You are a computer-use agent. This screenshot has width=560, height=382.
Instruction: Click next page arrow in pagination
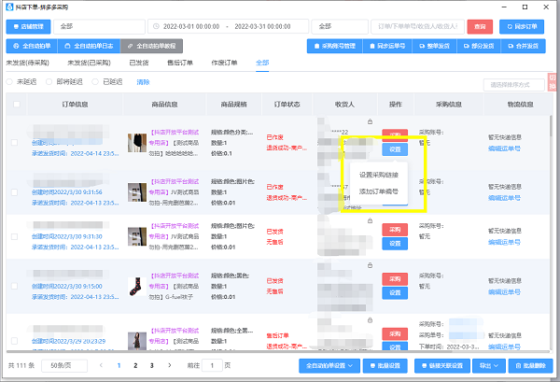(169, 365)
